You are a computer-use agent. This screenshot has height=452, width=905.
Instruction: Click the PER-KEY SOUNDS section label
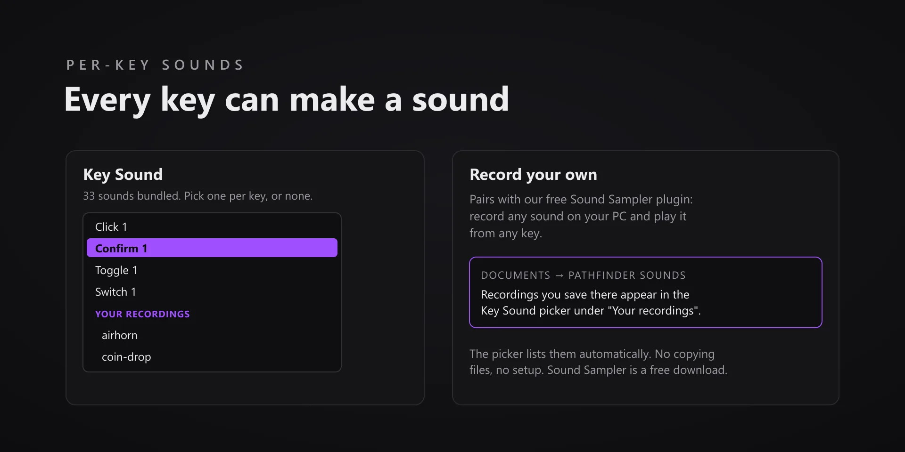[x=155, y=65]
